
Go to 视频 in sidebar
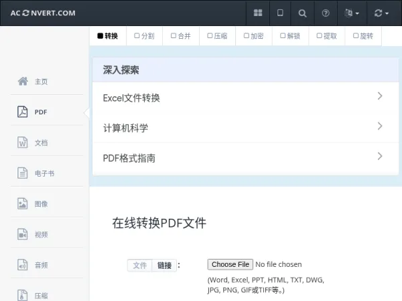point(42,235)
